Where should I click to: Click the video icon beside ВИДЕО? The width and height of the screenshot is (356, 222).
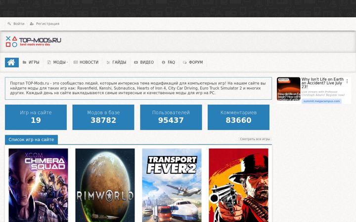point(136,62)
